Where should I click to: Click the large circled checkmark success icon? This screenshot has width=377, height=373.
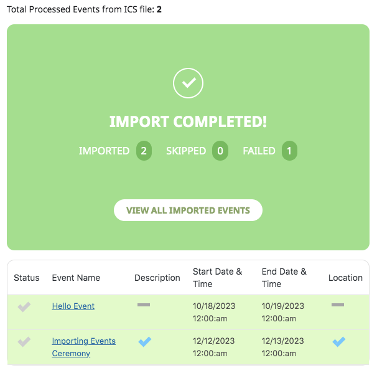tap(188, 83)
